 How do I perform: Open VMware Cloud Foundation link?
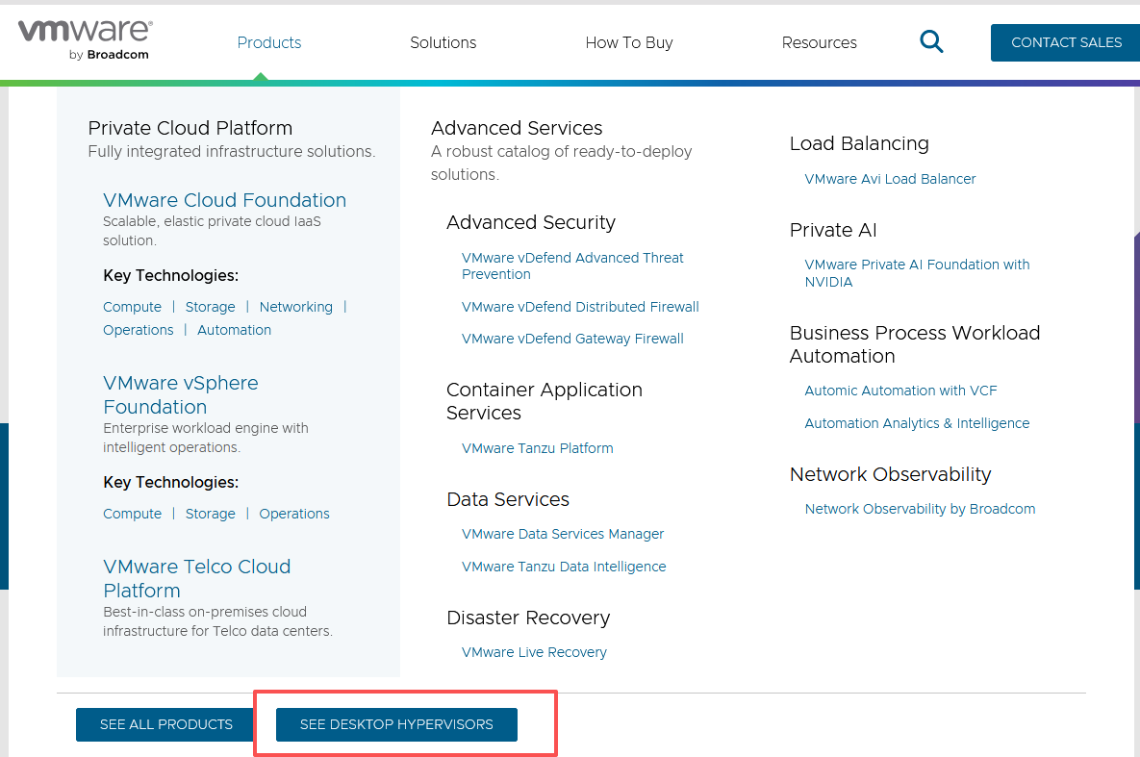pyautogui.click(x=225, y=200)
